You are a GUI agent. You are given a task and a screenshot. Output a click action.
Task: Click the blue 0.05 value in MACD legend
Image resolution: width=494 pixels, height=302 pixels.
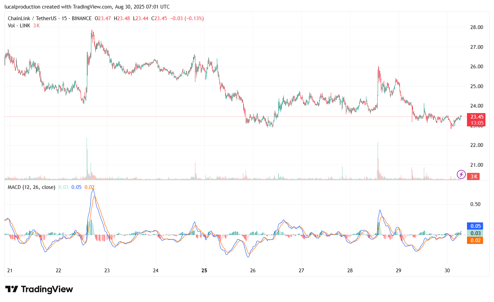point(76,187)
